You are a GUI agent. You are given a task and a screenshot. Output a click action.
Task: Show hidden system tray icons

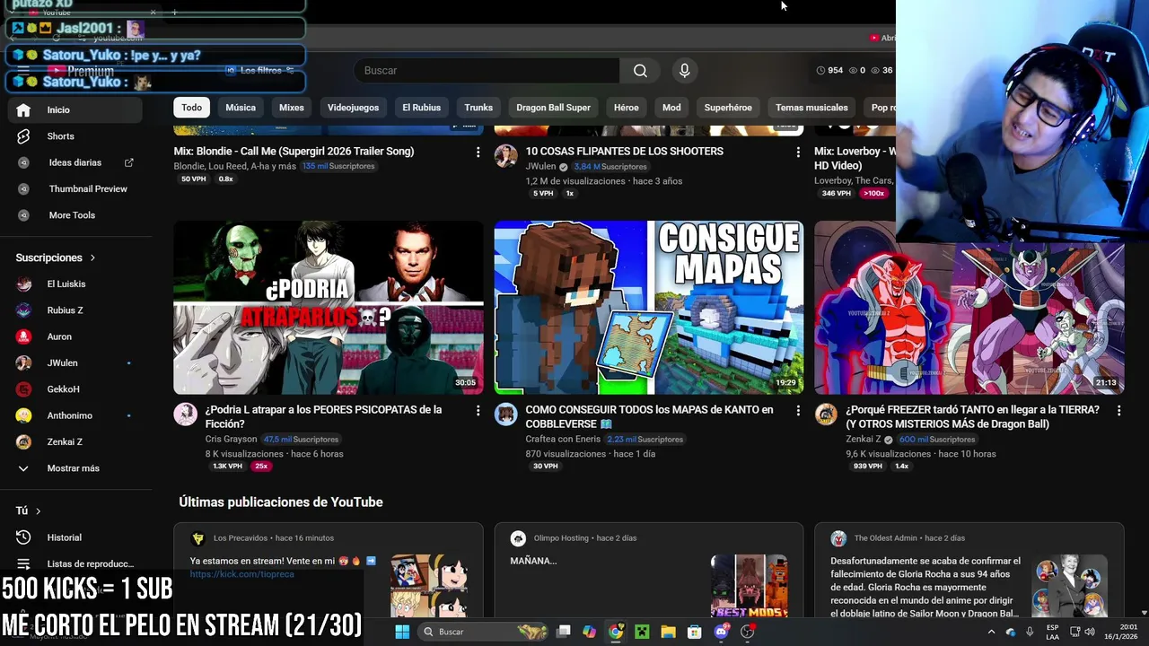(x=991, y=632)
